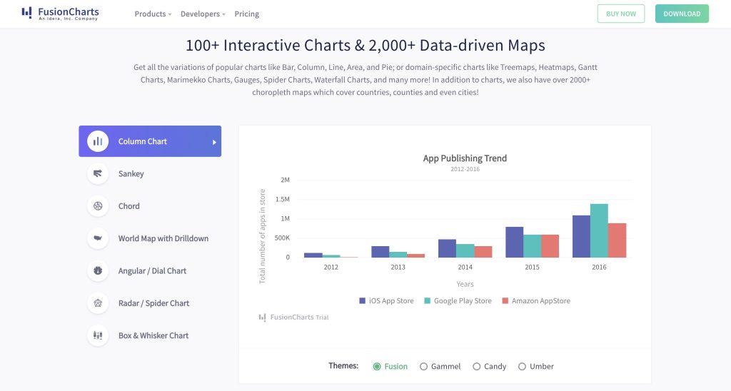Open the World Map with Drilldown tab
Image resolution: width=731 pixels, height=391 pixels.
150,238
